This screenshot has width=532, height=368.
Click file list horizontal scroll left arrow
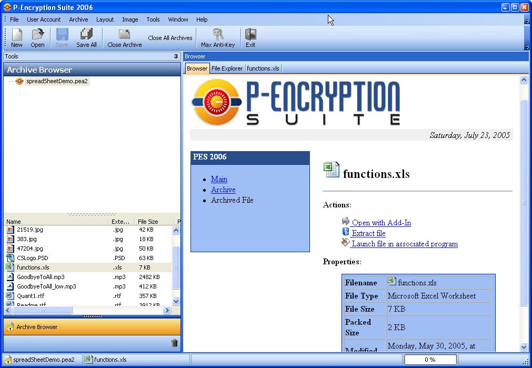tap(8, 310)
